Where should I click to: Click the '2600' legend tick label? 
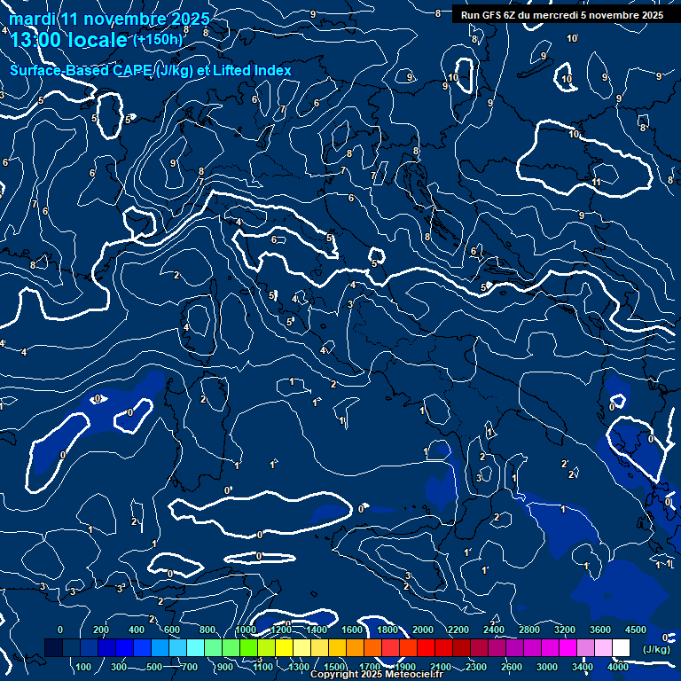tap(511, 667)
